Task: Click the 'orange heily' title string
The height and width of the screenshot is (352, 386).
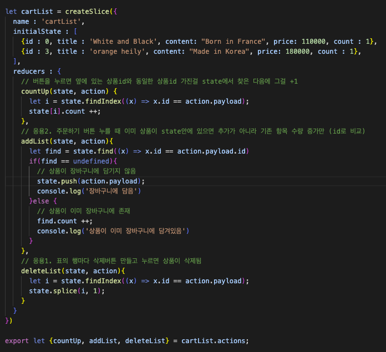Action: (x=117, y=52)
